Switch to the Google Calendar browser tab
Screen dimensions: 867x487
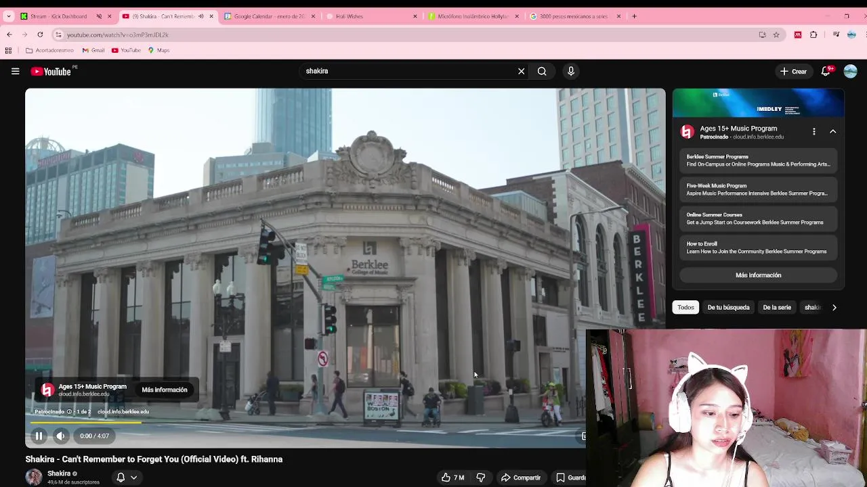pos(269,16)
